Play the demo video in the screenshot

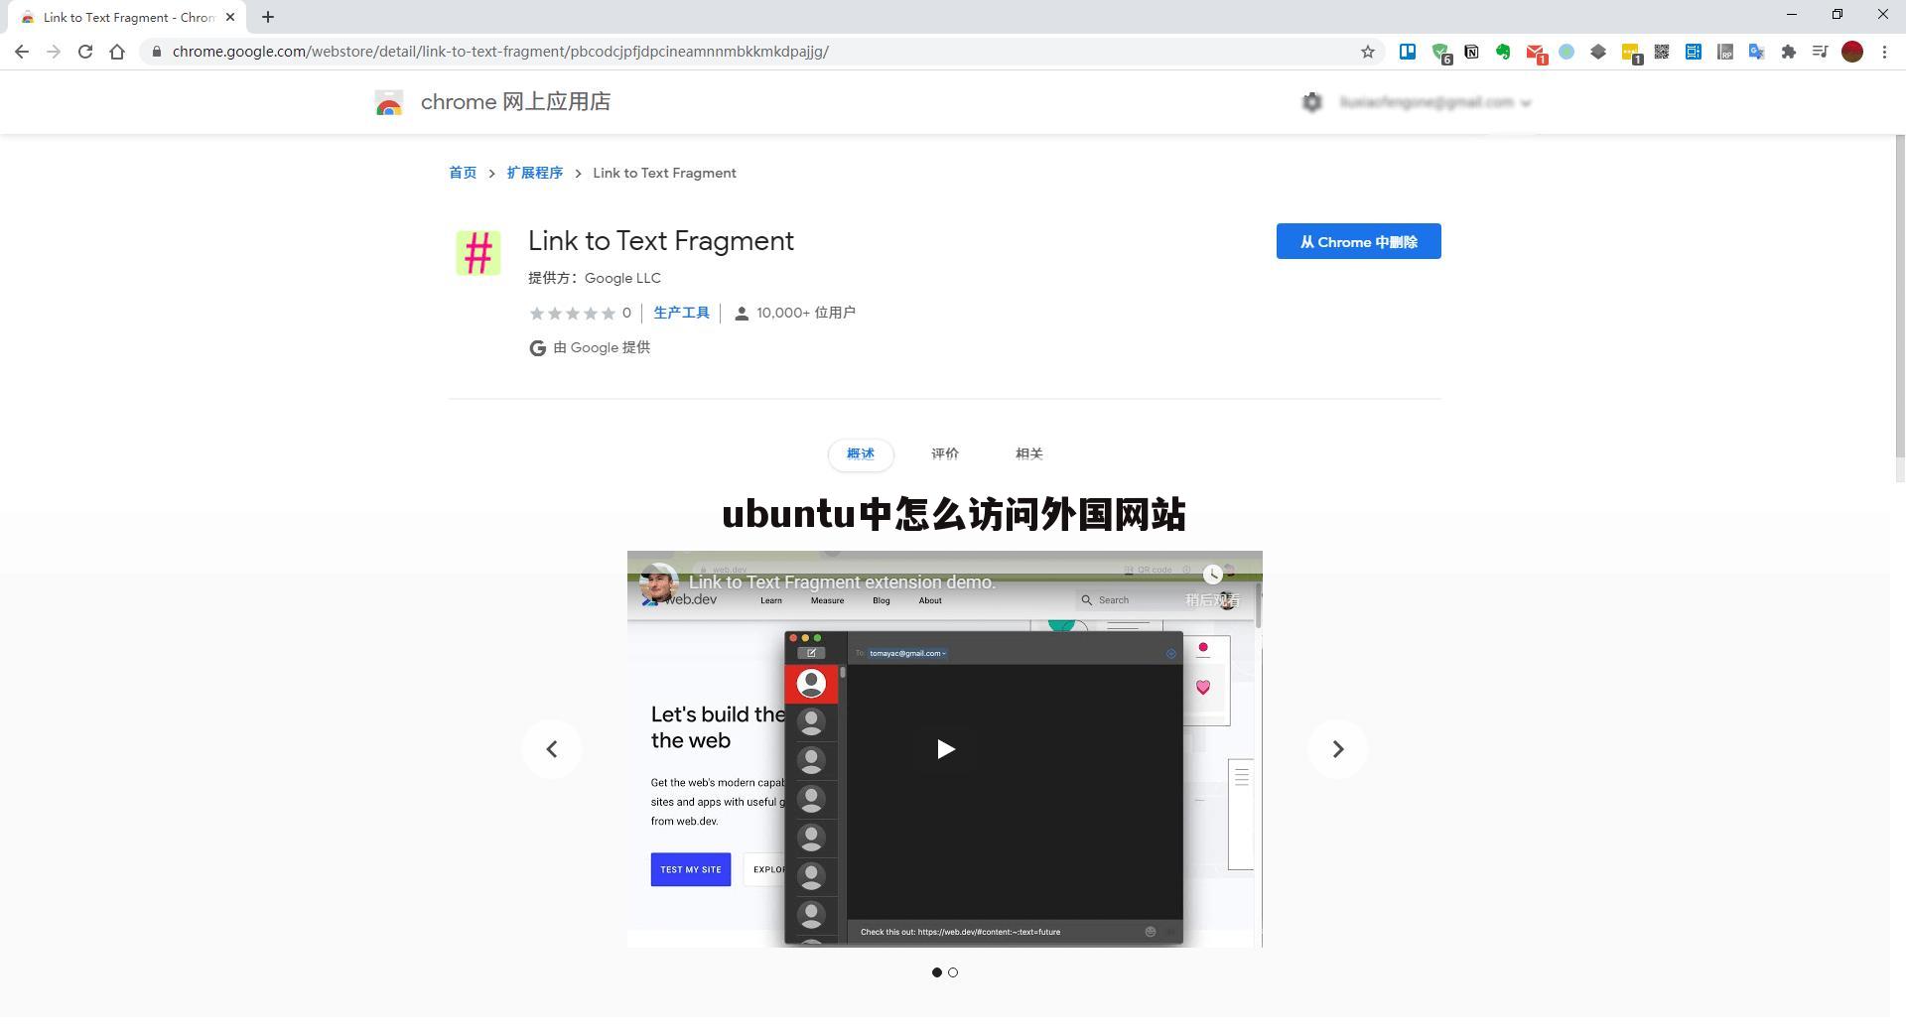tap(946, 749)
